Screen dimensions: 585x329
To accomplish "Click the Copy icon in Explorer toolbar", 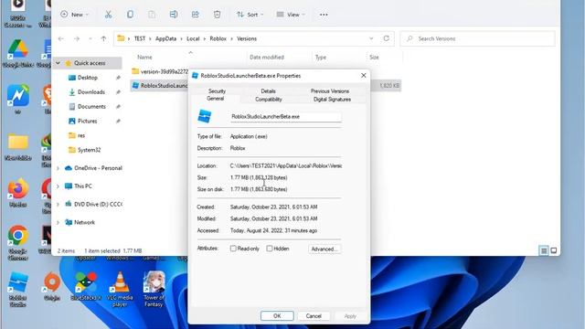I will [x=130, y=15].
